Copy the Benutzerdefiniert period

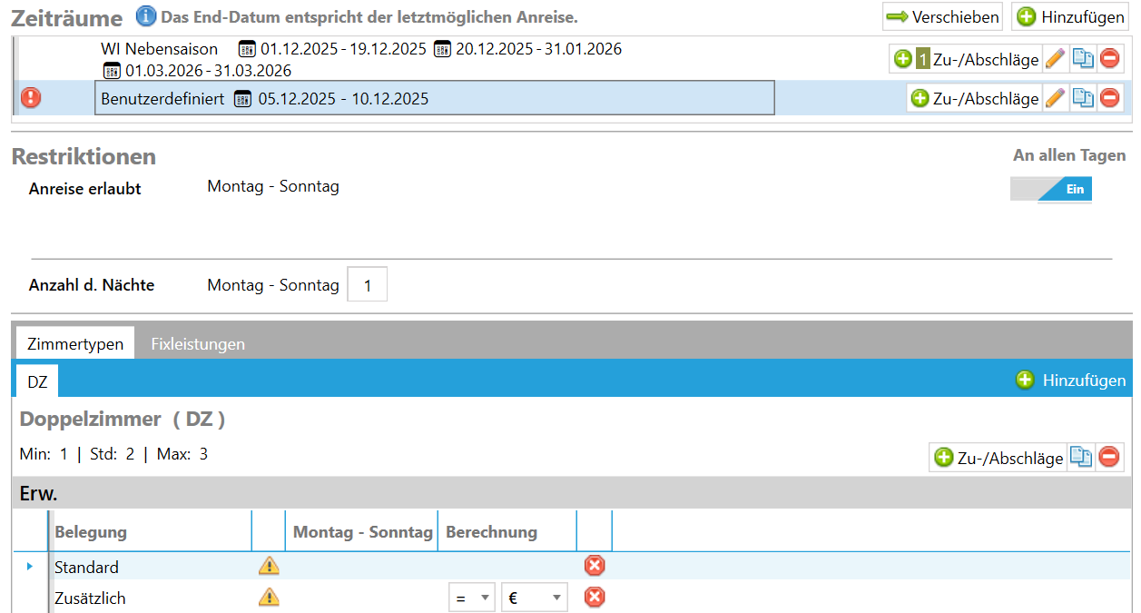pos(1082,98)
